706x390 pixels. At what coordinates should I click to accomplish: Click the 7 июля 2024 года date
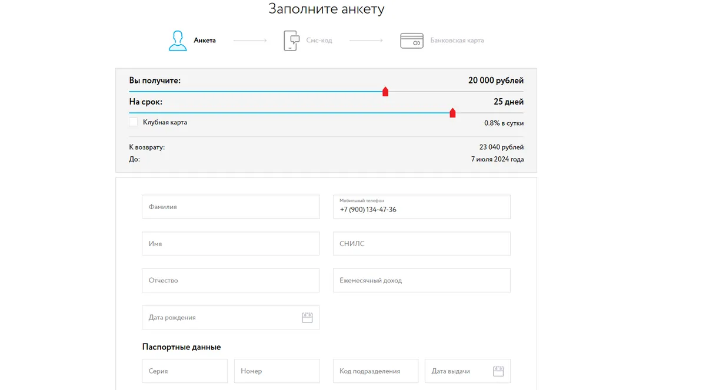click(x=497, y=159)
